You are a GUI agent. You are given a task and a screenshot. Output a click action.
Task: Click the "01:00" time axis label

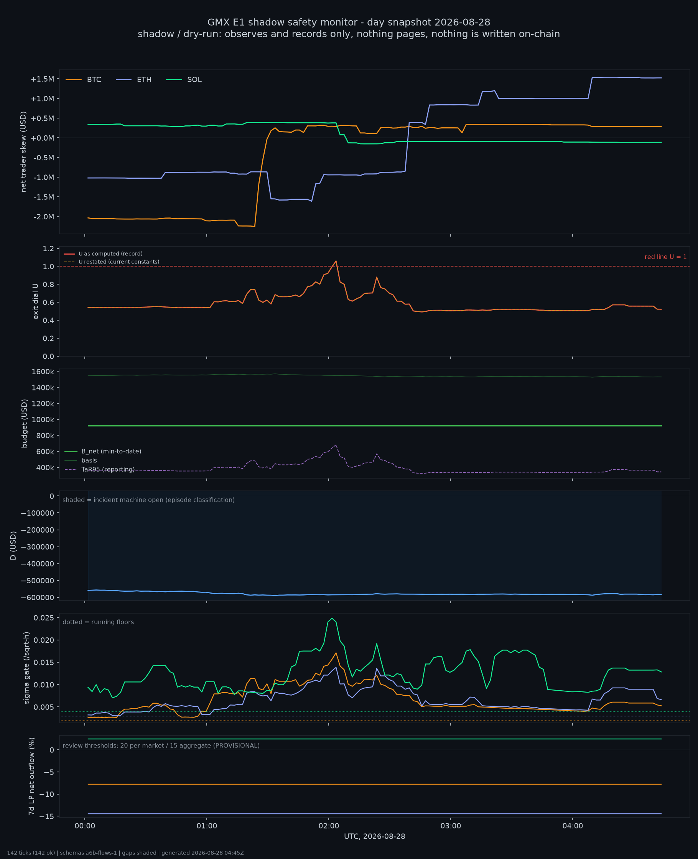click(x=207, y=826)
